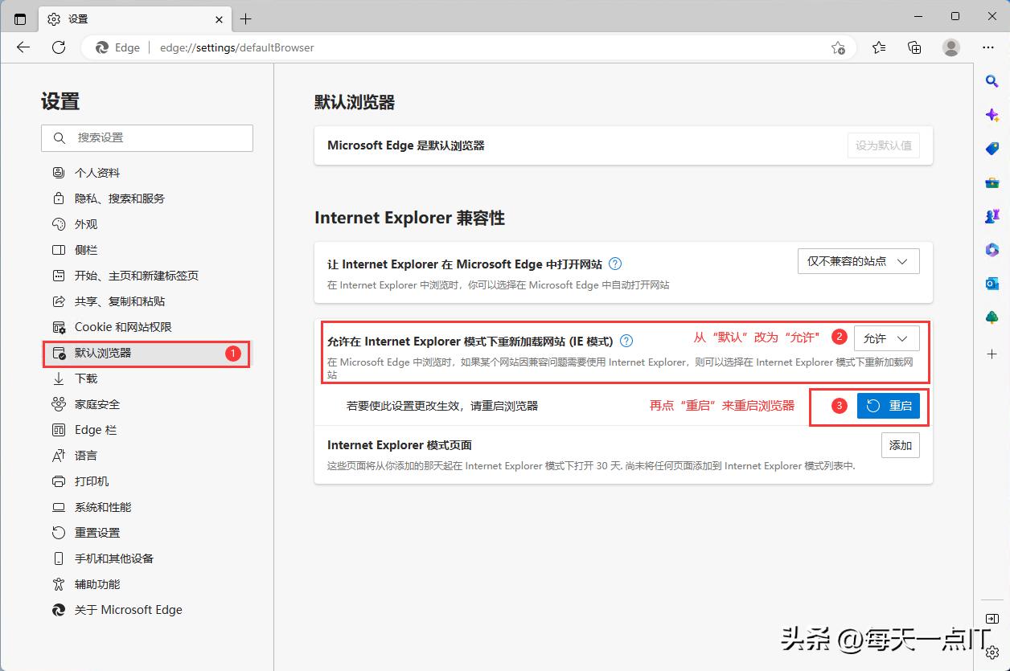Customize sidebar via the plus icon

(x=992, y=354)
